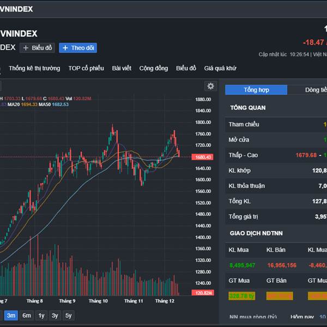Image resolution: width=327 pixels, height=327 pixels.
Task: Select the Cộng đồng tab
Action: [154, 68]
